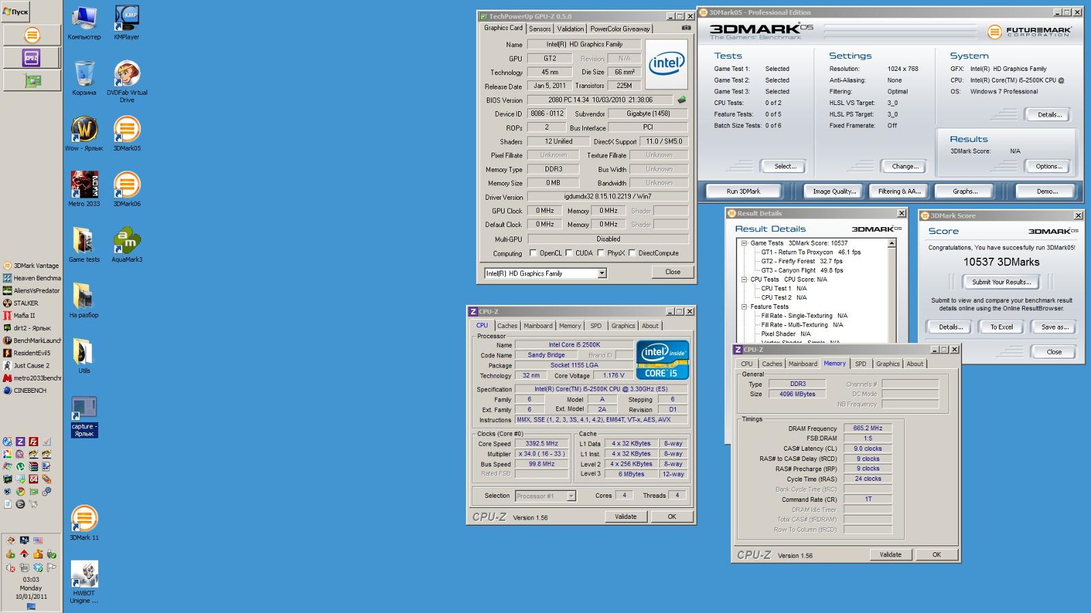Click the Start (Пуск) button
The image size is (1091, 613).
(x=16, y=12)
